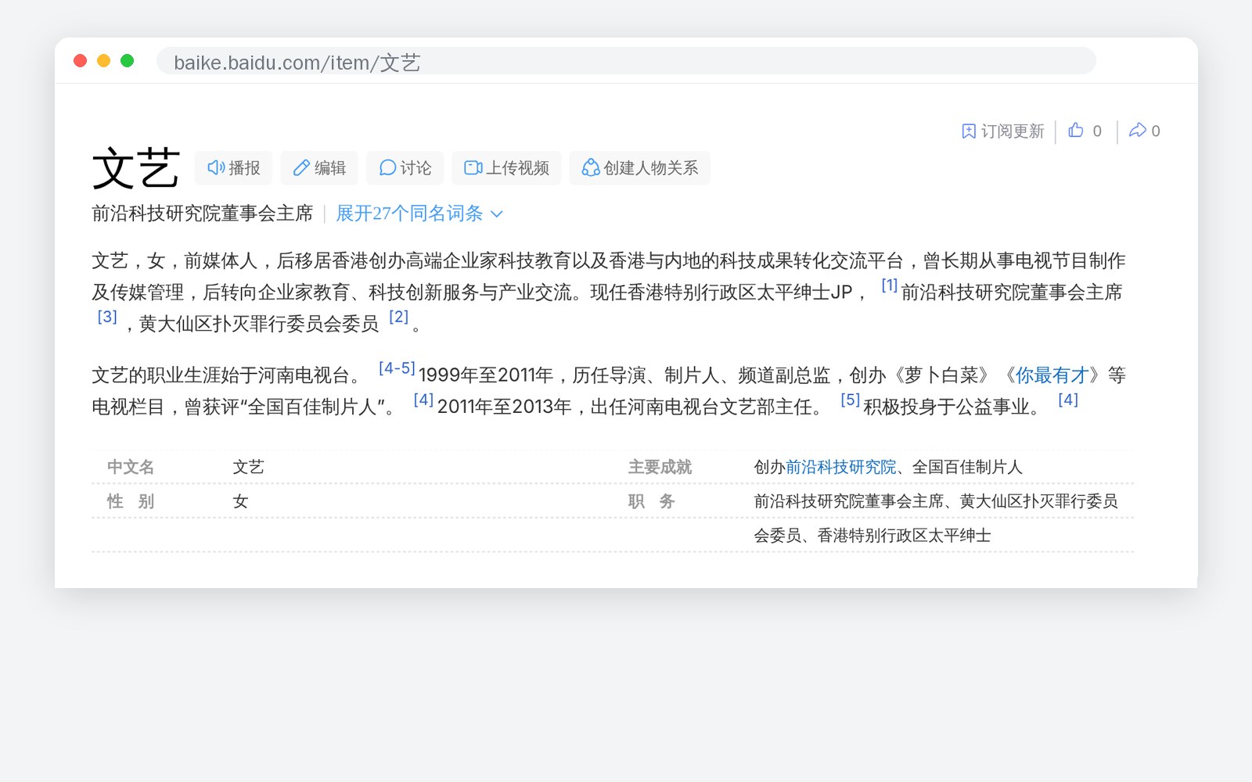Screen dimensions: 1252x782
Task: Click the green maximize window button
Action: (127, 61)
